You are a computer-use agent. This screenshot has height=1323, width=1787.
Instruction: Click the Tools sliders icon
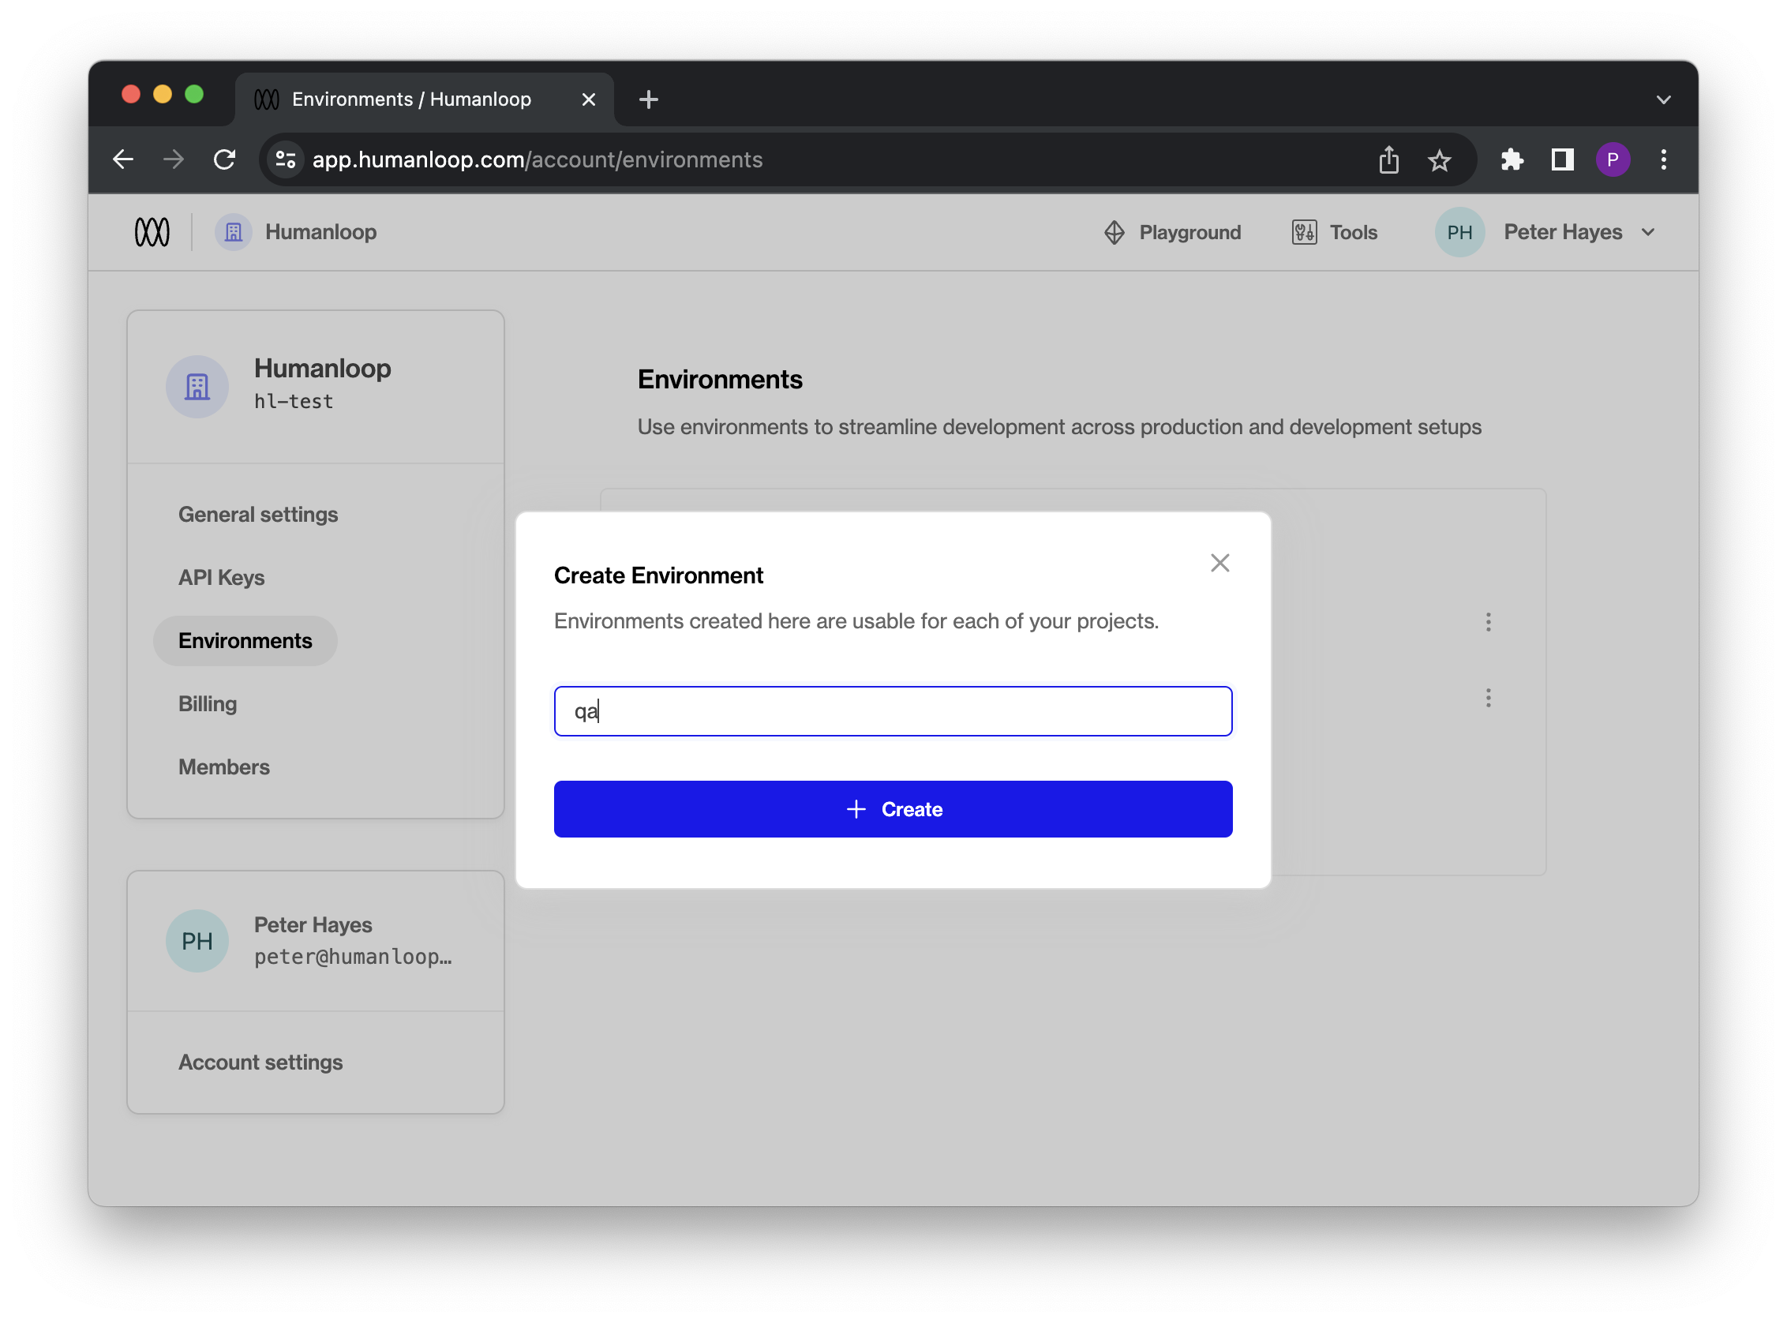point(1304,232)
